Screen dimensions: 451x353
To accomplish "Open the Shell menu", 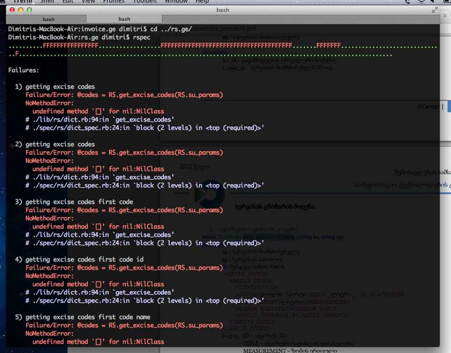I will (x=47, y=1).
